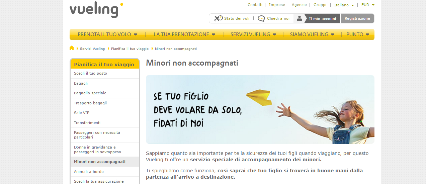Select Scegli il tuo posto in the sidebar

105,74
